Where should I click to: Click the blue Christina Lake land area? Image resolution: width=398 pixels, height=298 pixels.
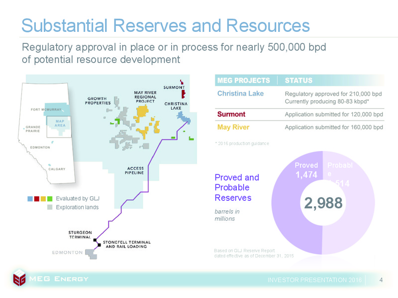[184, 118]
